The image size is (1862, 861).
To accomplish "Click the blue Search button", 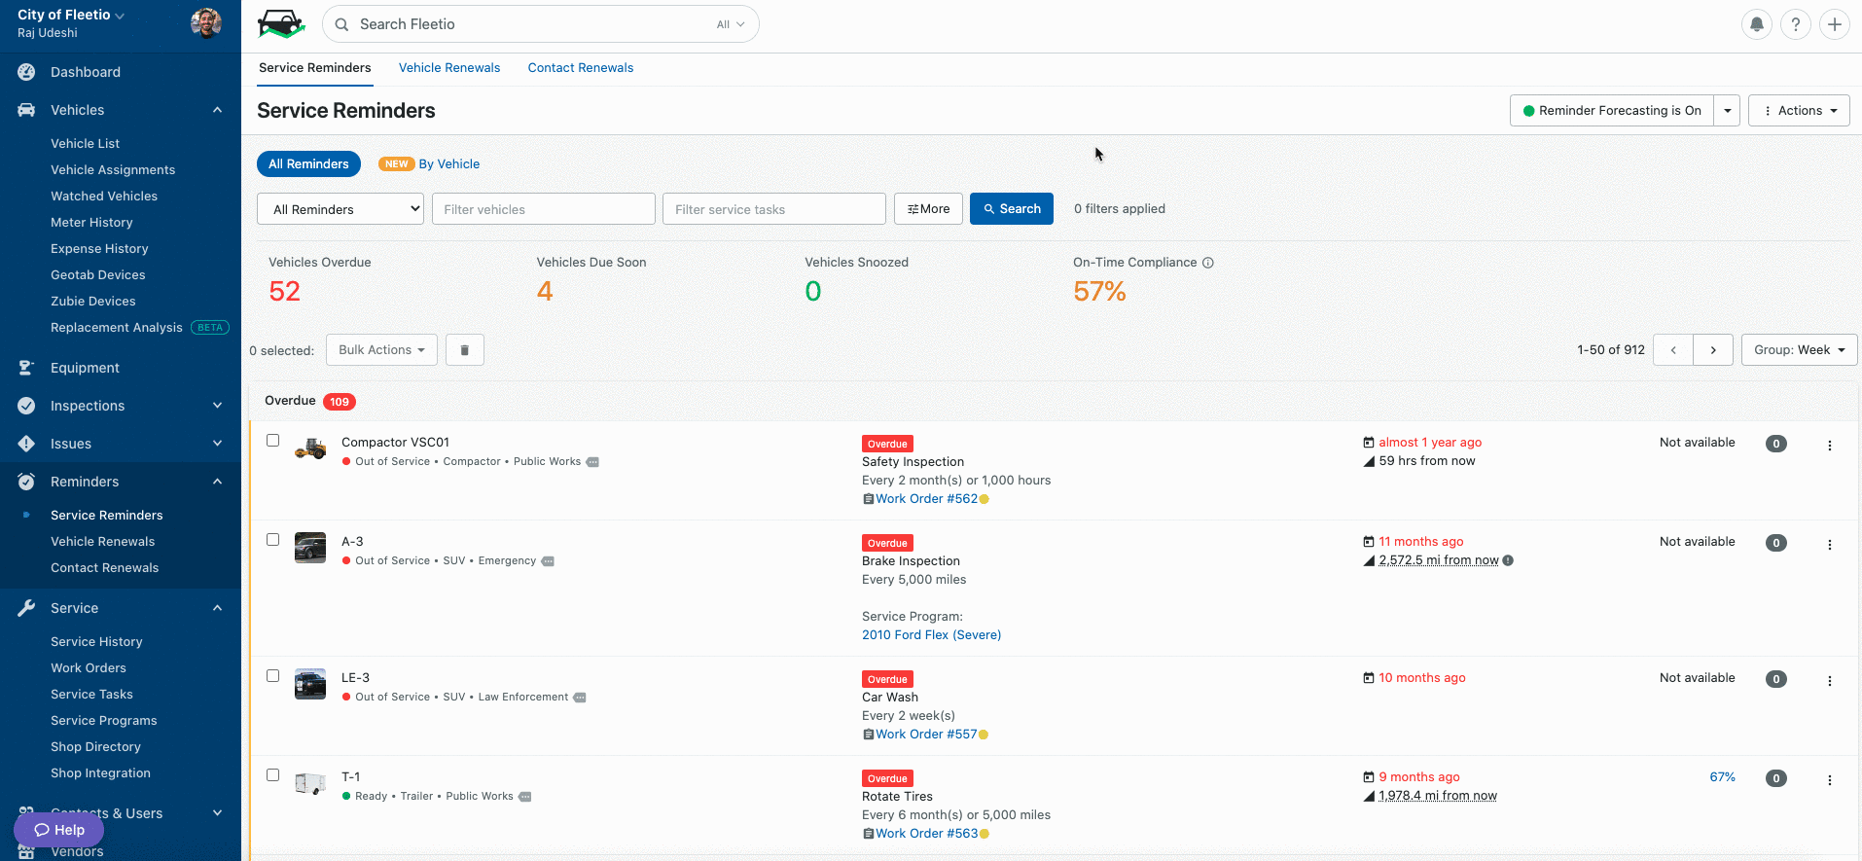I will click(1012, 209).
